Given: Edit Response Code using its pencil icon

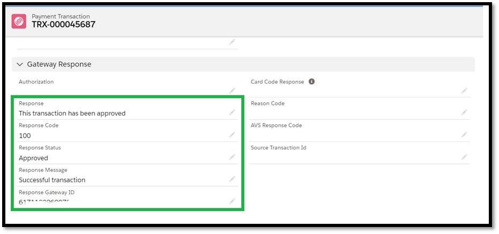Looking at the screenshot, I should (x=232, y=135).
